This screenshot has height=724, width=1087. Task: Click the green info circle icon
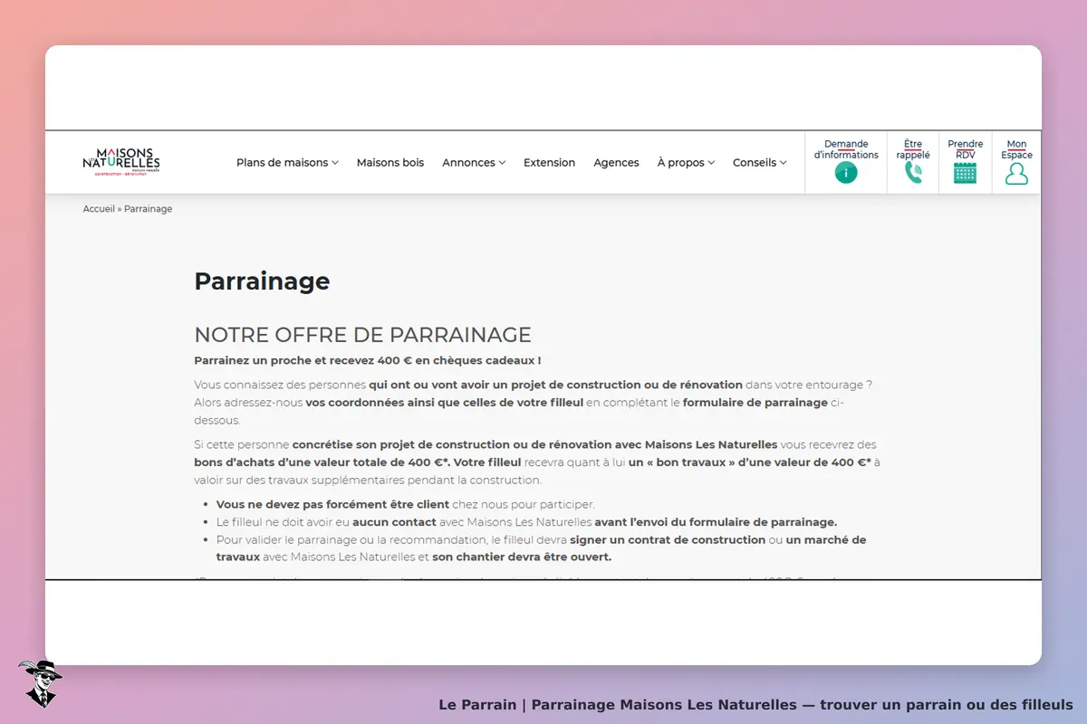click(846, 173)
